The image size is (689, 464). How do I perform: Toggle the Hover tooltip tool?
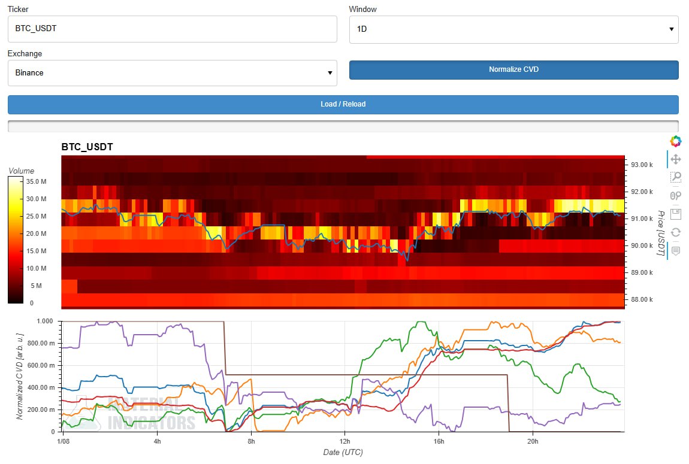675,251
